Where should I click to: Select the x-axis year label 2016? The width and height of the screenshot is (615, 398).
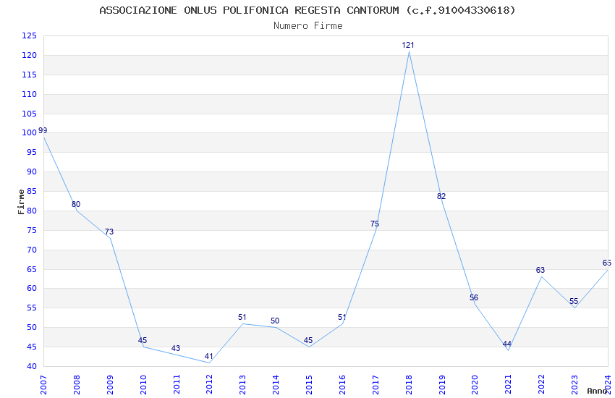pyautogui.click(x=342, y=385)
